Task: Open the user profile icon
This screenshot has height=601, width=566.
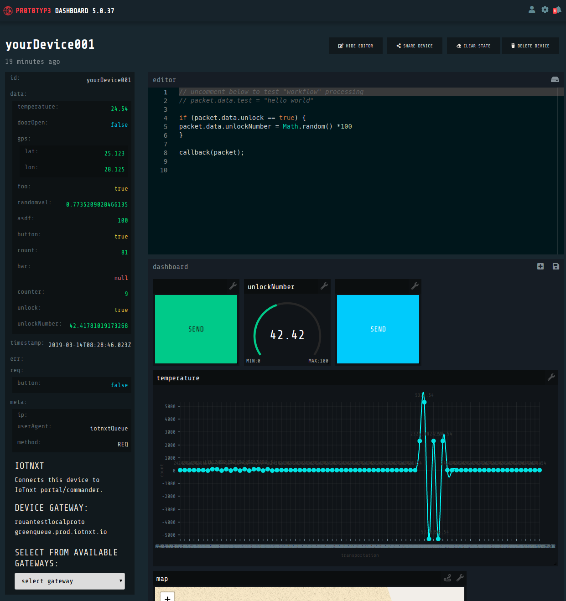Action: pyautogui.click(x=532, y=10)
